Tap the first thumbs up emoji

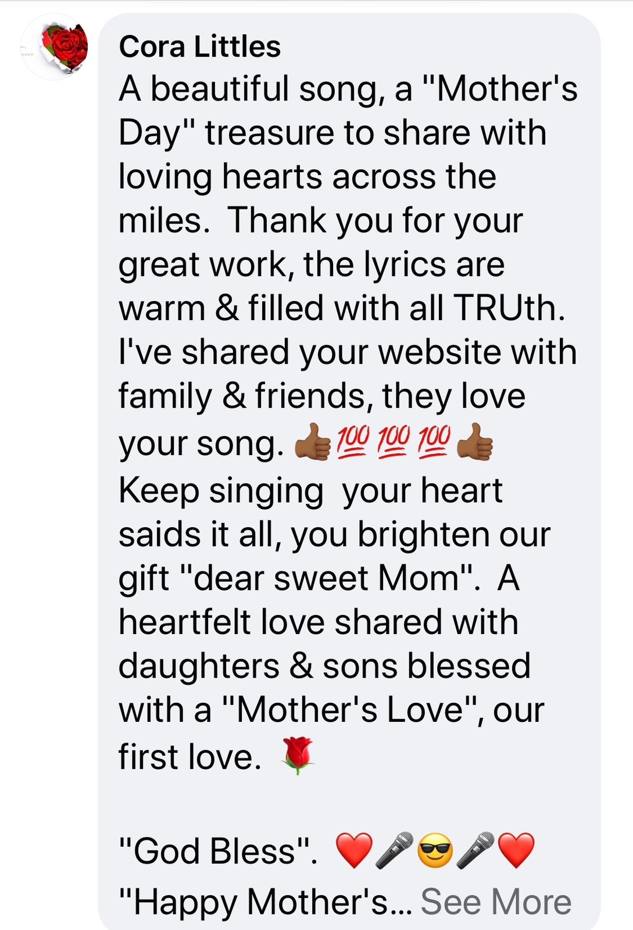(x=313, y=442)
